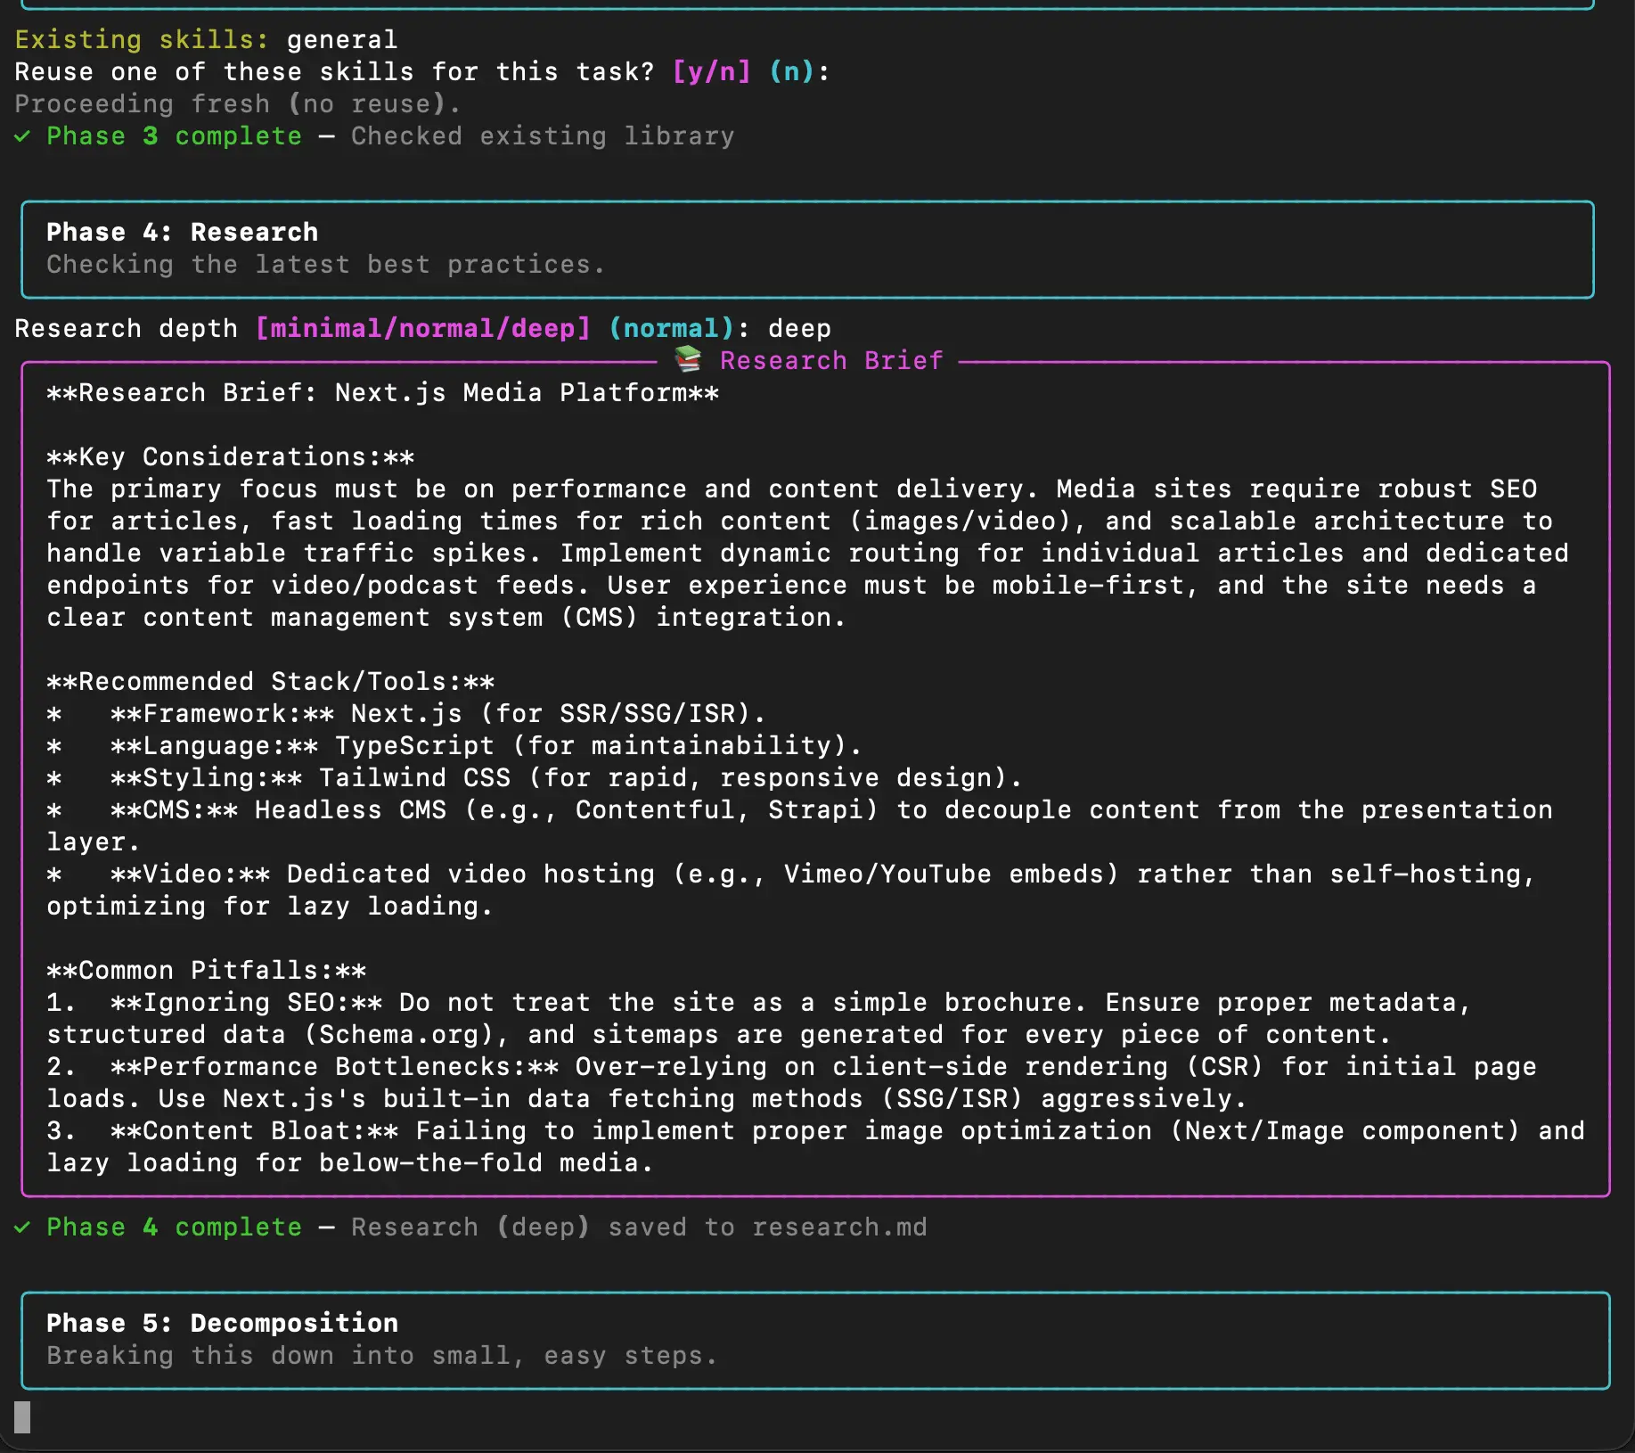
Task: Click the "[minimal/normal/deep]" options text
Action: [423, 329]
